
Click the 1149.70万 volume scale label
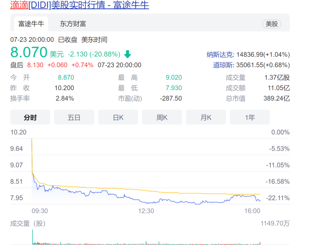(x=275, y=223)
